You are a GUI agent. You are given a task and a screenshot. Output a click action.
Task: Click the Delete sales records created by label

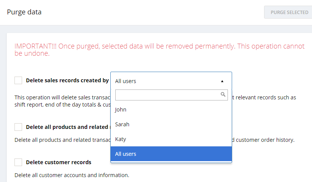(67, 80)
